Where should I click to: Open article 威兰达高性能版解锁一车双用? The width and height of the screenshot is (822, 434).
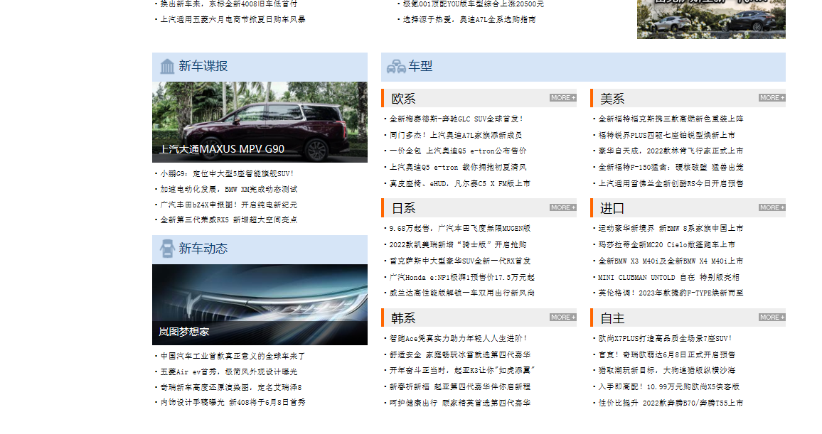coord(462,293)
